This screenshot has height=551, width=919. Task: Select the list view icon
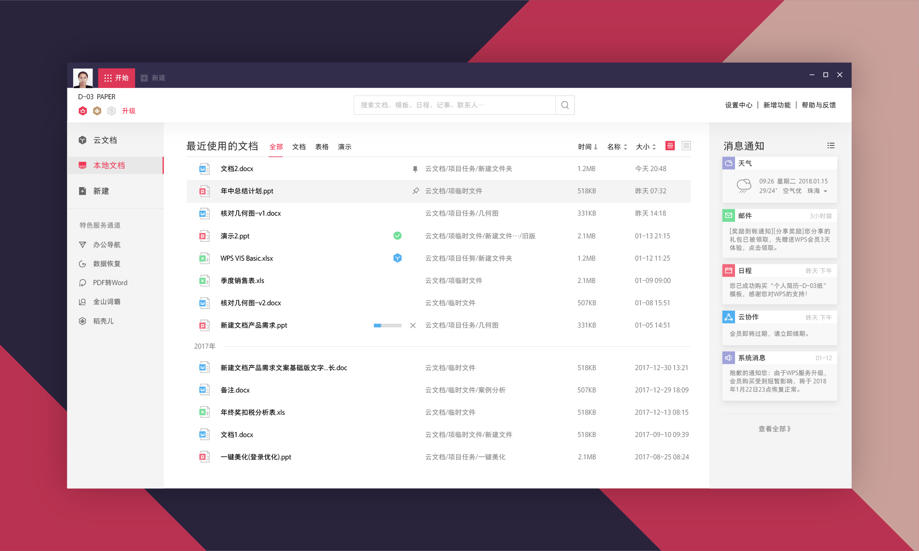click(x=670, y=146)
